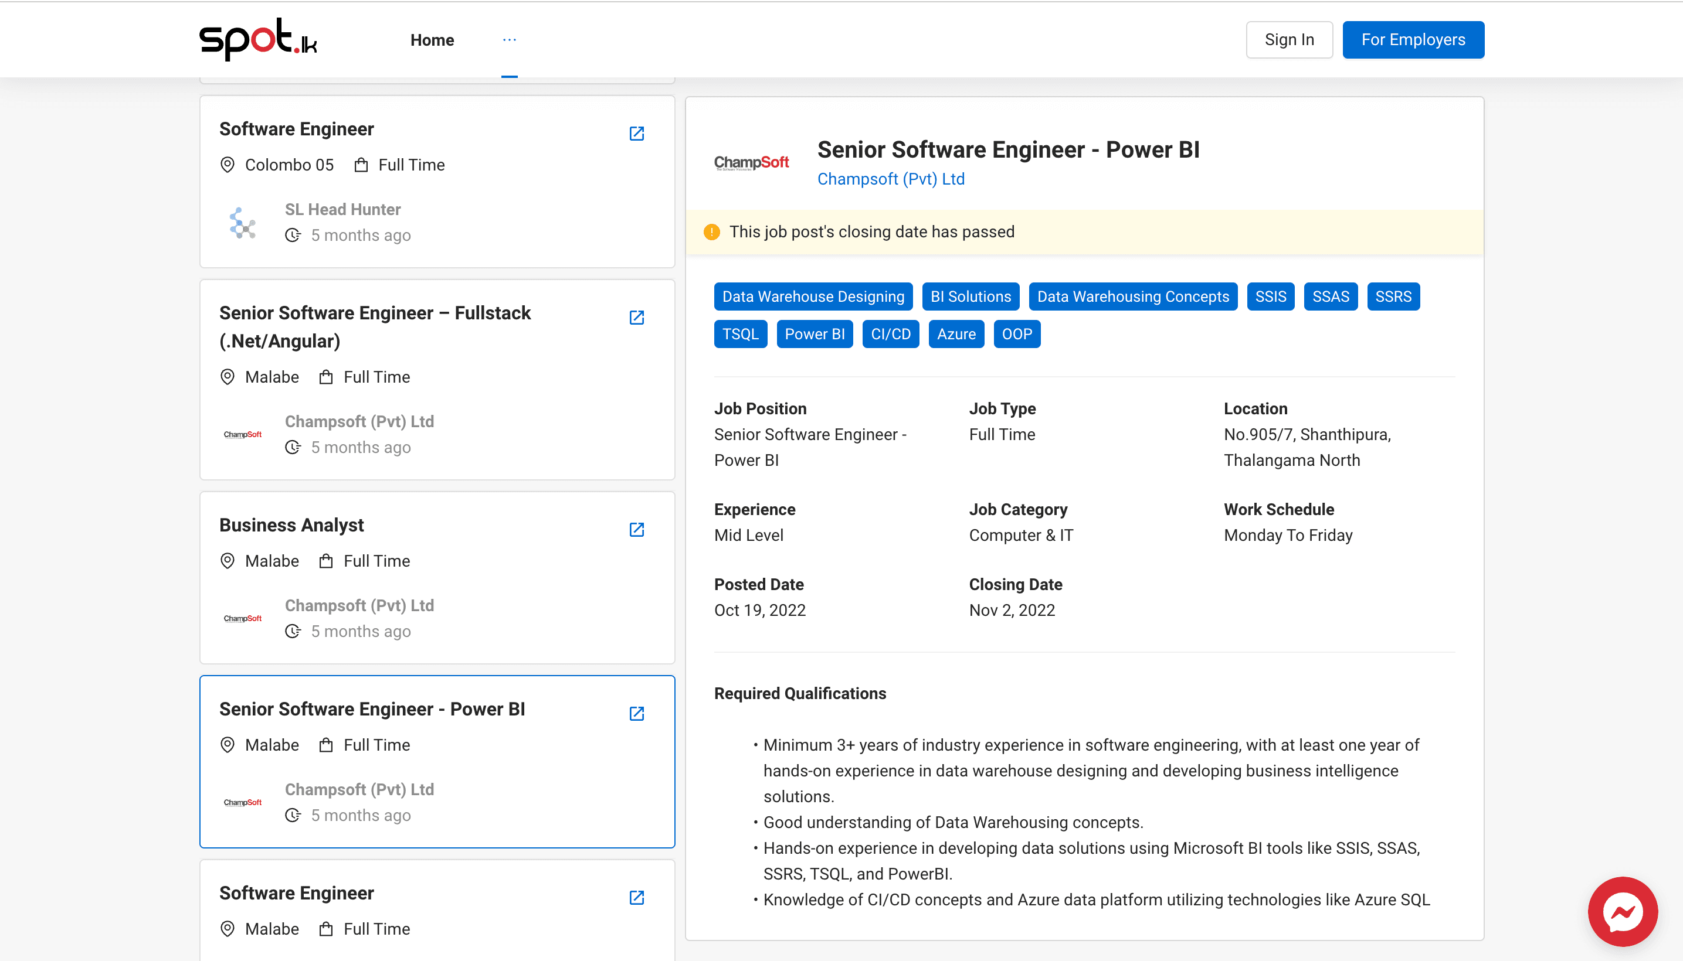Click clock icon on SL Head Hunter card

(293, 236)
